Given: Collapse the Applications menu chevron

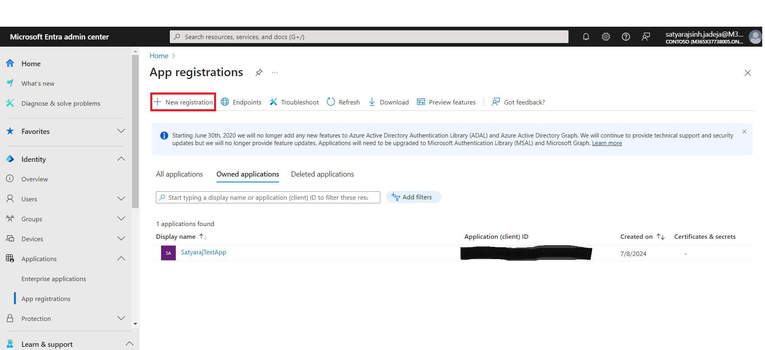Looking at the screenshot, I should (x=121, y=258).
